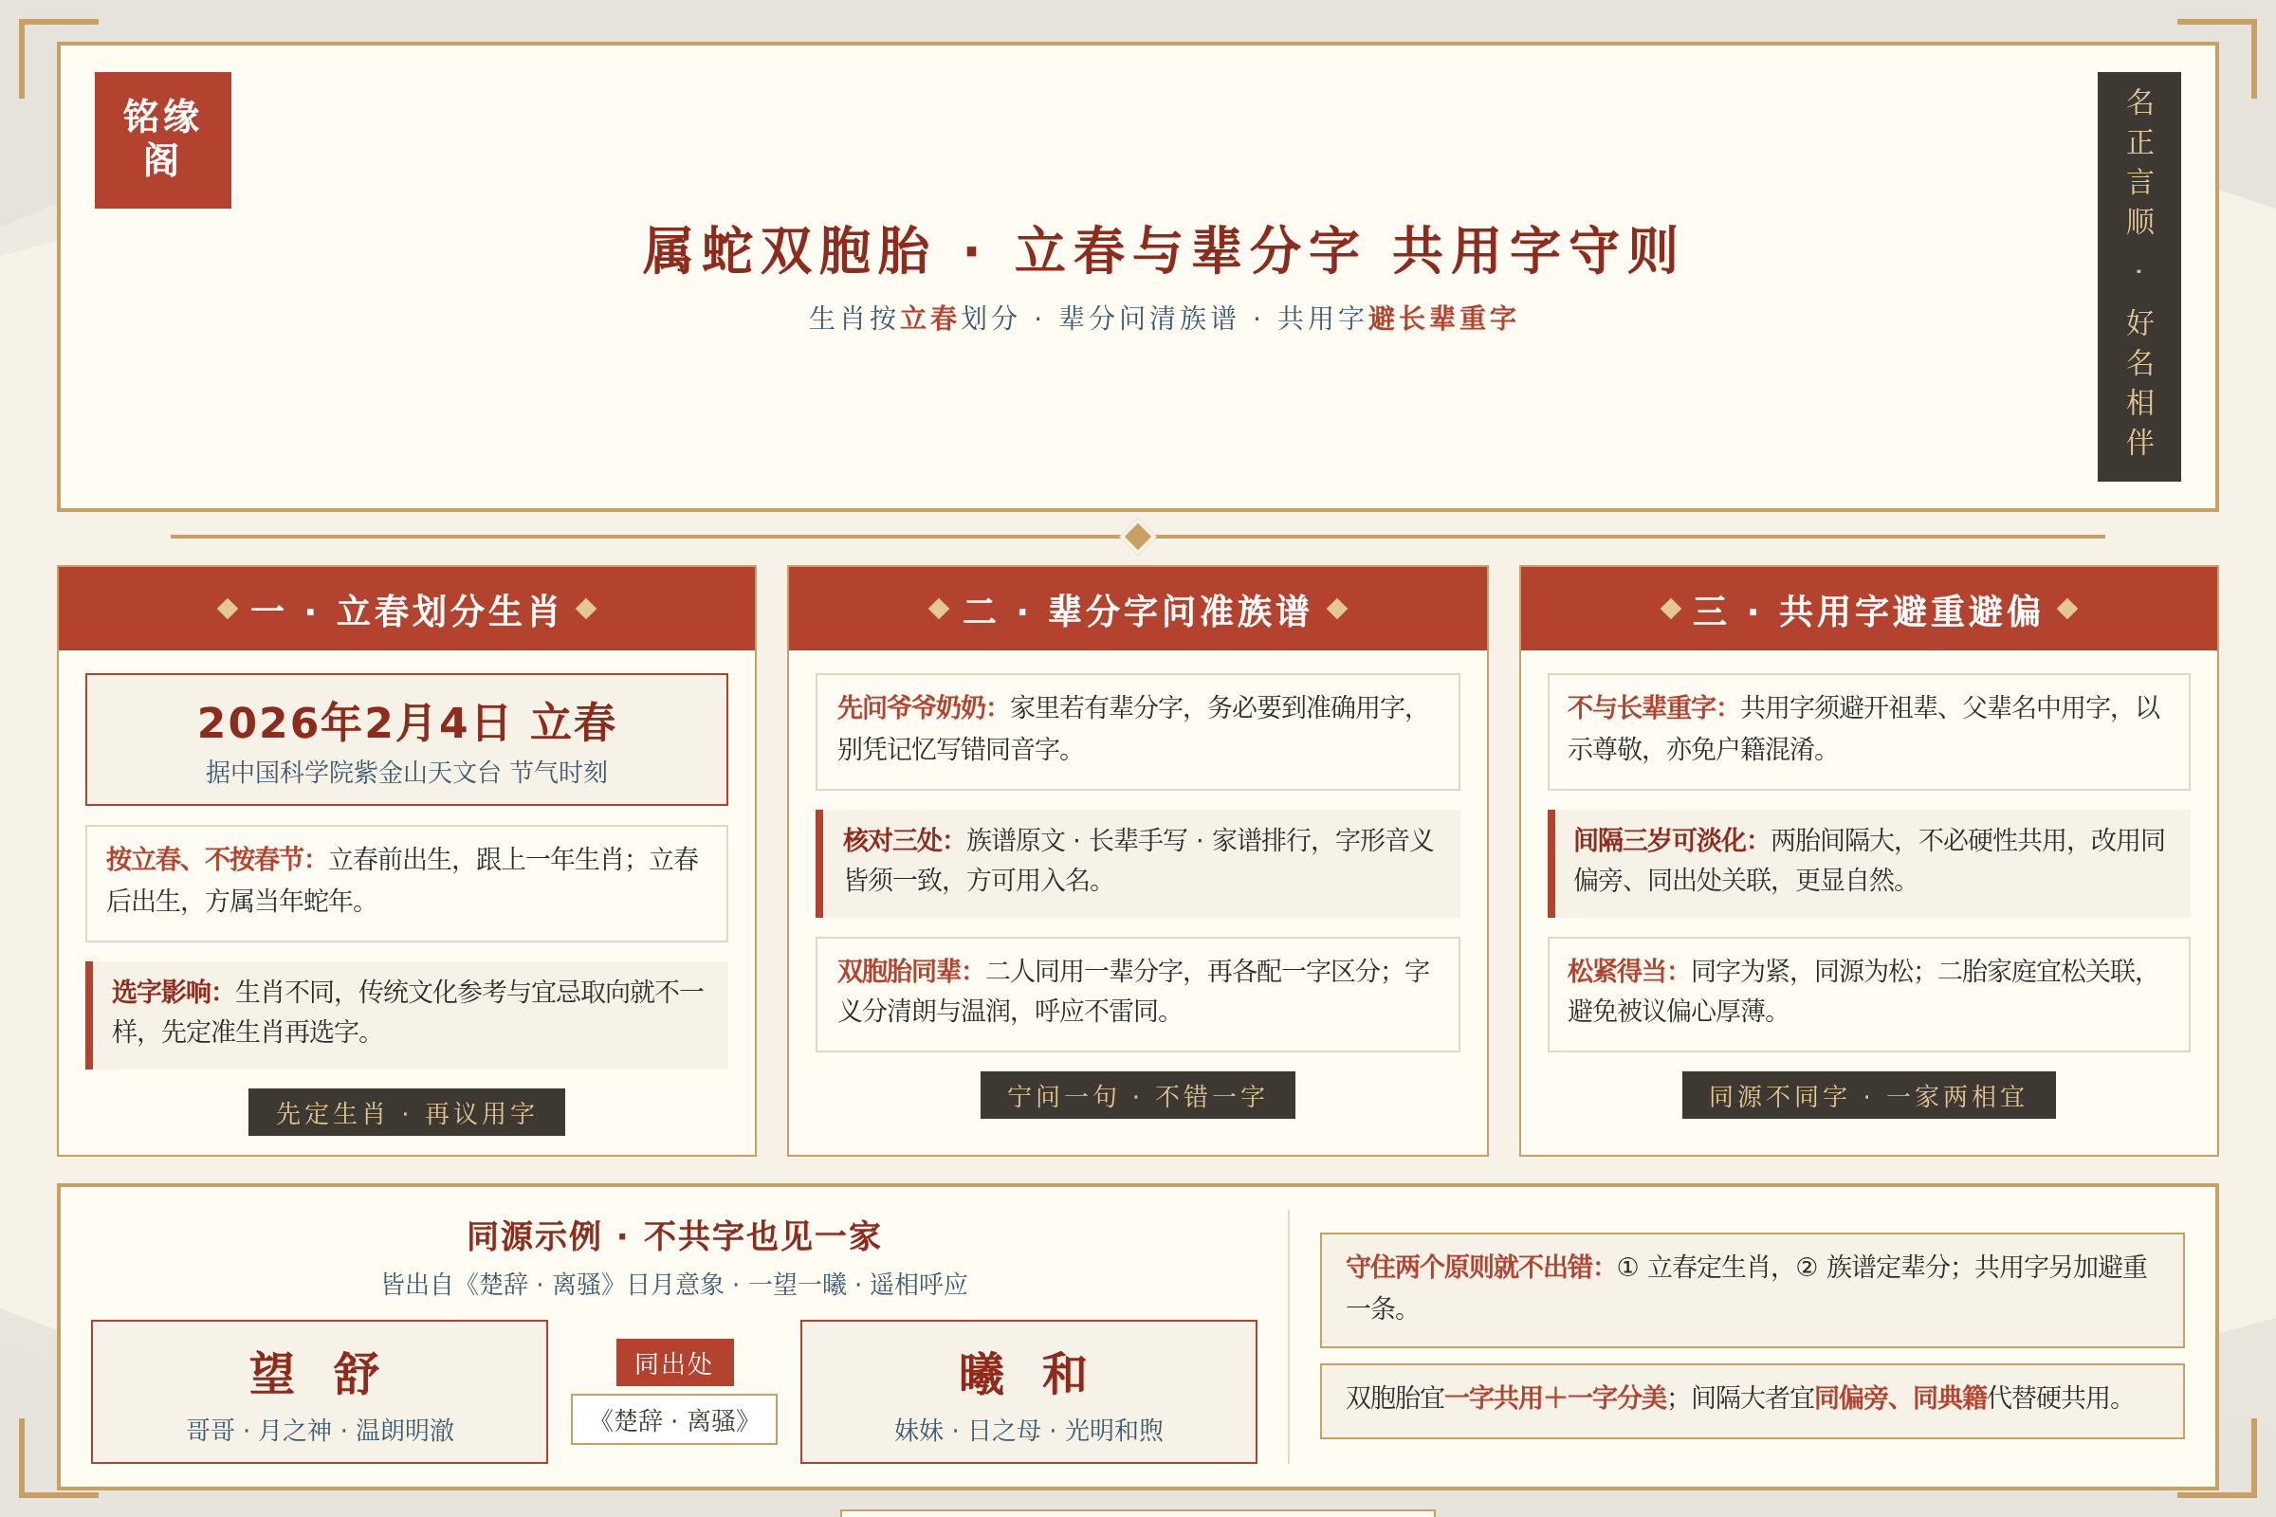
Task: Select the main title 属蛇双胞胎 立春与辈分字 共用字守则
Action: pos(1160,250)
